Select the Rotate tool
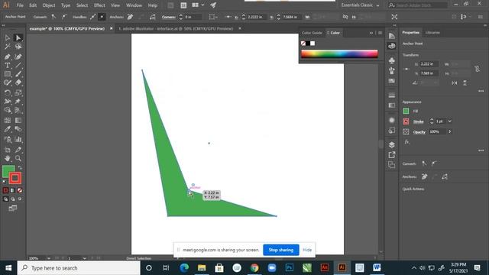Screen dimensions: 489x275 click(8, 93)
